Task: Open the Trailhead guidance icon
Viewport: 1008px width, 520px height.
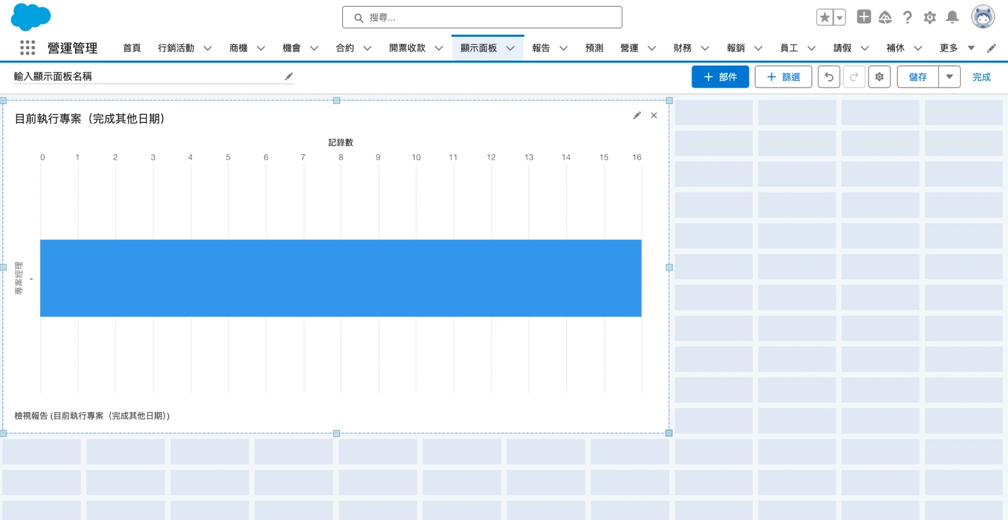Action: tap(886, 17)
